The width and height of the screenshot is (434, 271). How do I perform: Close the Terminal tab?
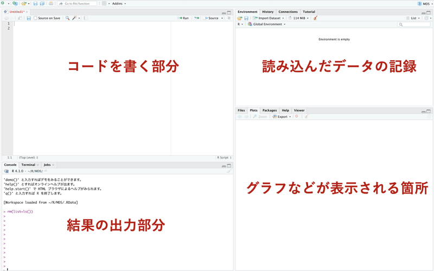[x=38, y=165]
